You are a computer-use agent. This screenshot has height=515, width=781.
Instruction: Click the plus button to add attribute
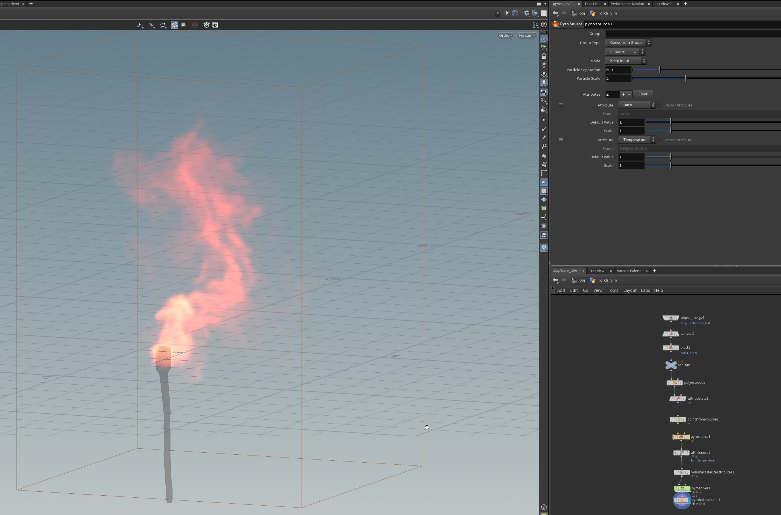point(623,94)
